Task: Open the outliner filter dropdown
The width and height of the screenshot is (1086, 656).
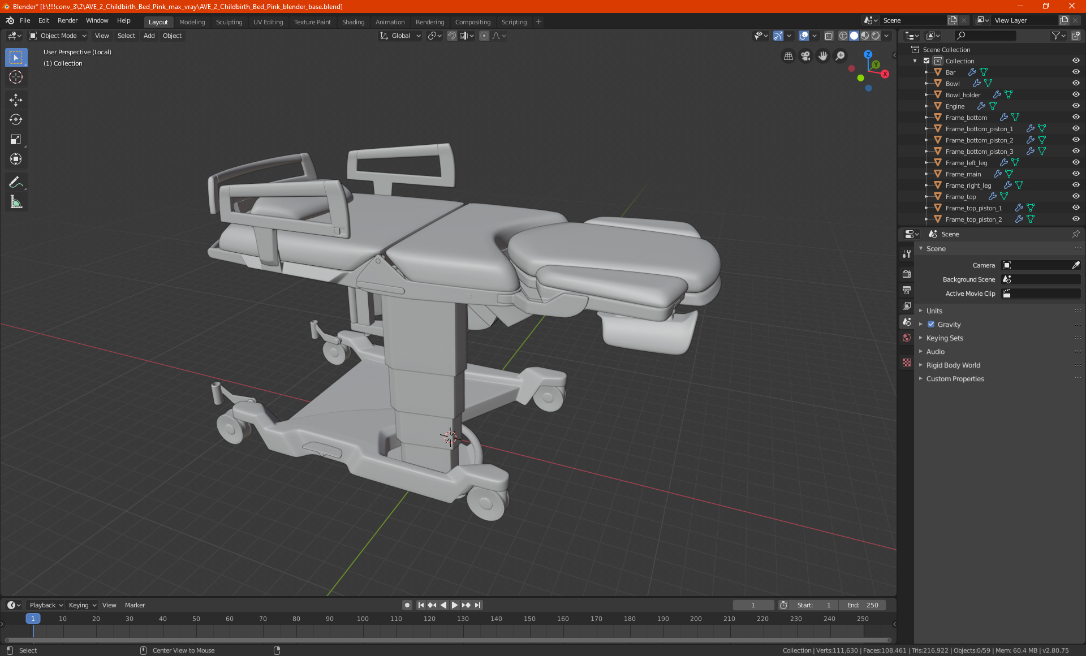Action: (1058, 36)
